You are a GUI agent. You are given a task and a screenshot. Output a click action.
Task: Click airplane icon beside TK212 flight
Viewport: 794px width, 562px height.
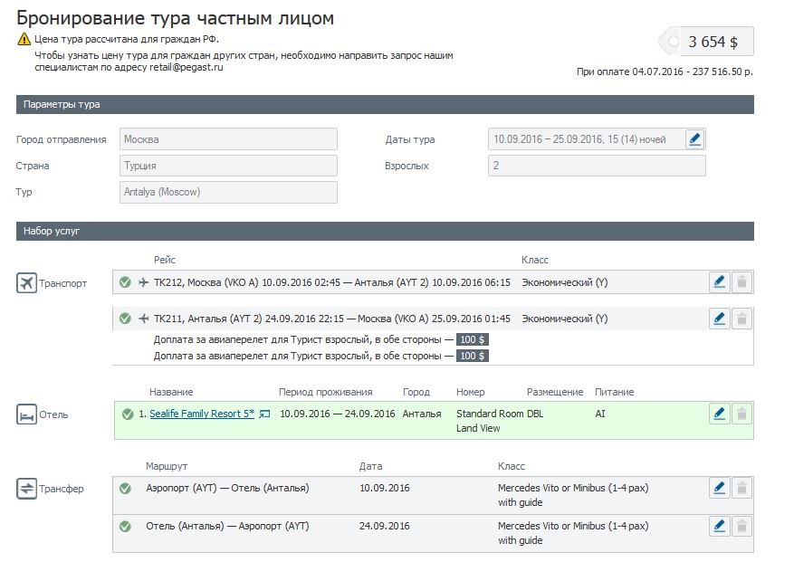coord(144,282)
